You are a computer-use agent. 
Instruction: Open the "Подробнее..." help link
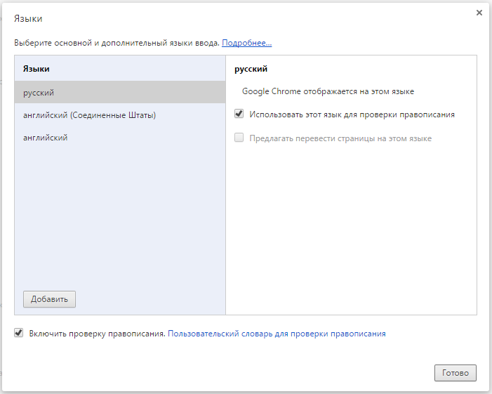click(246, 43)
